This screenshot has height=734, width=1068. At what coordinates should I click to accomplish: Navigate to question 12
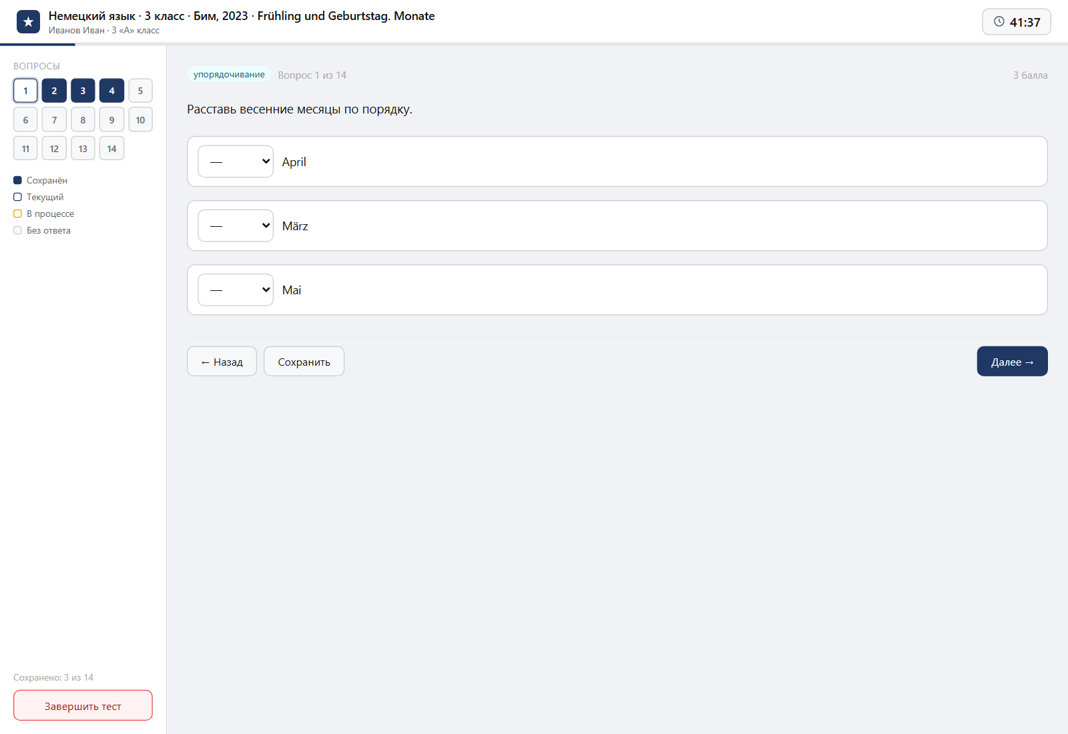tap(54, 148)
